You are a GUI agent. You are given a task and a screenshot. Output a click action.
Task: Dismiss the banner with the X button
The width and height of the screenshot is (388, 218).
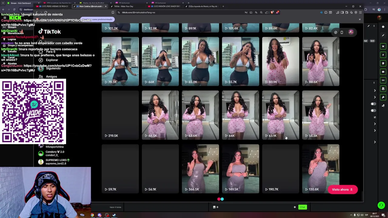point(360,19)
